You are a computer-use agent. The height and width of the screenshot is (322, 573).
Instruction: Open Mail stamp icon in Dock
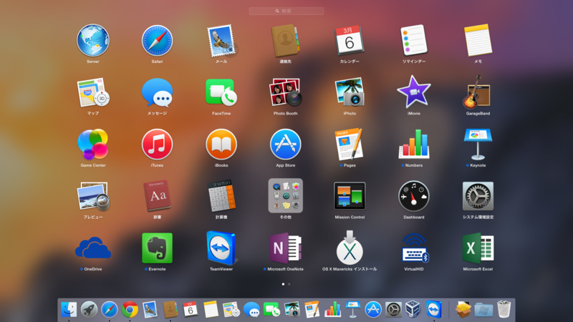[x=150, y=310]
